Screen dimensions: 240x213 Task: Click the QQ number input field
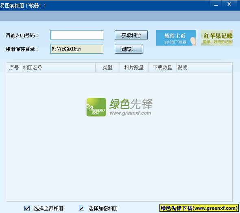point(77,35)
